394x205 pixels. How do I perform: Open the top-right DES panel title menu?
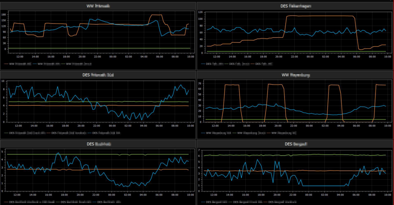point(295,6)
